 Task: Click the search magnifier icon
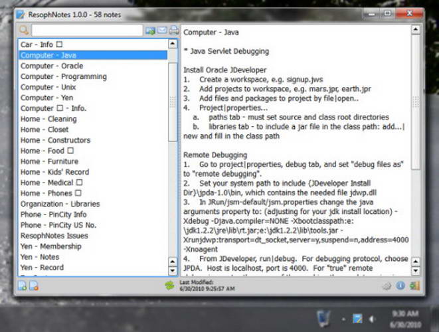tap(24, 30)
